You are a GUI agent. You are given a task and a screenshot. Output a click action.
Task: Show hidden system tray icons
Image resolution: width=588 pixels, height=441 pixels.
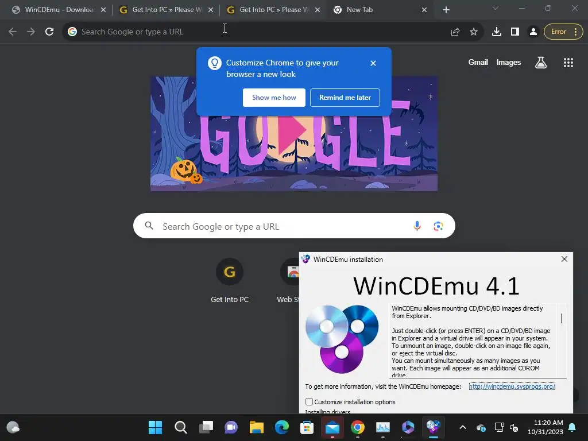pos(463,427)
